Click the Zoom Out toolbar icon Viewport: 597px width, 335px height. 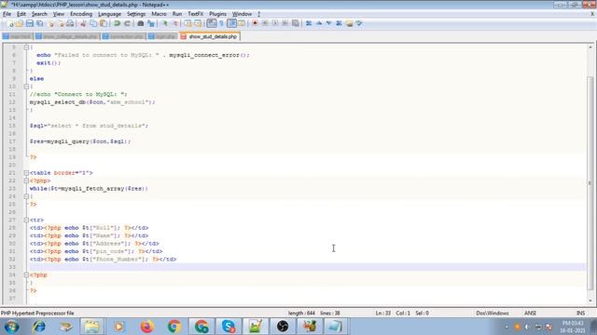click(x=175, y=23)
